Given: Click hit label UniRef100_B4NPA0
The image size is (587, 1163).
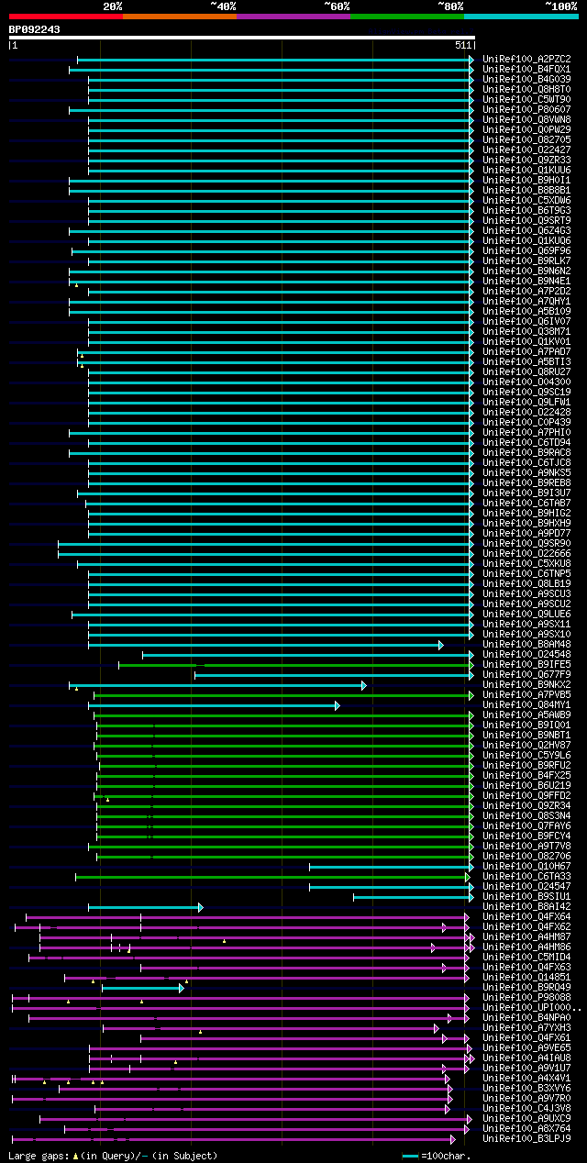Looking at the screenshot, I should click(x=526, y=1017).
